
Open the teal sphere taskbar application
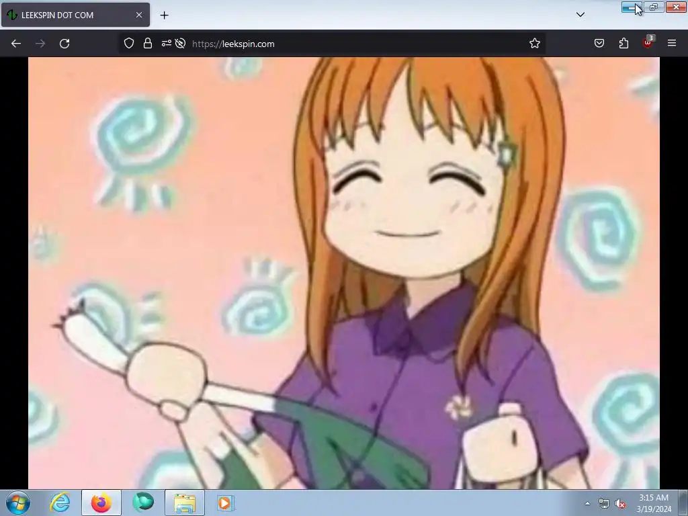[143, 503]
